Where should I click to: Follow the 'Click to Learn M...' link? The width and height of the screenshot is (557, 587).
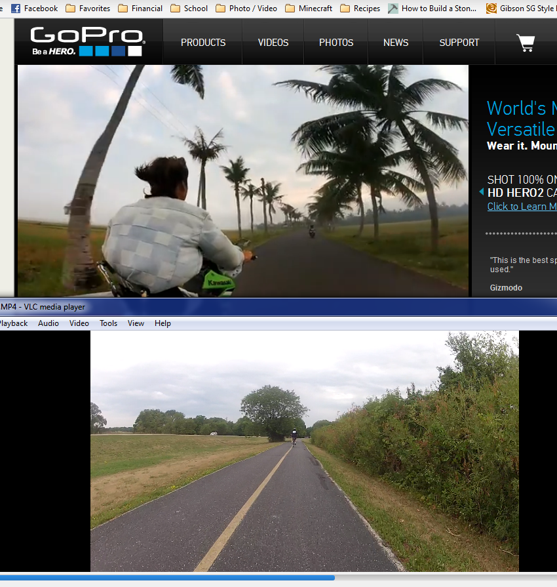click(x=522, y=207)
